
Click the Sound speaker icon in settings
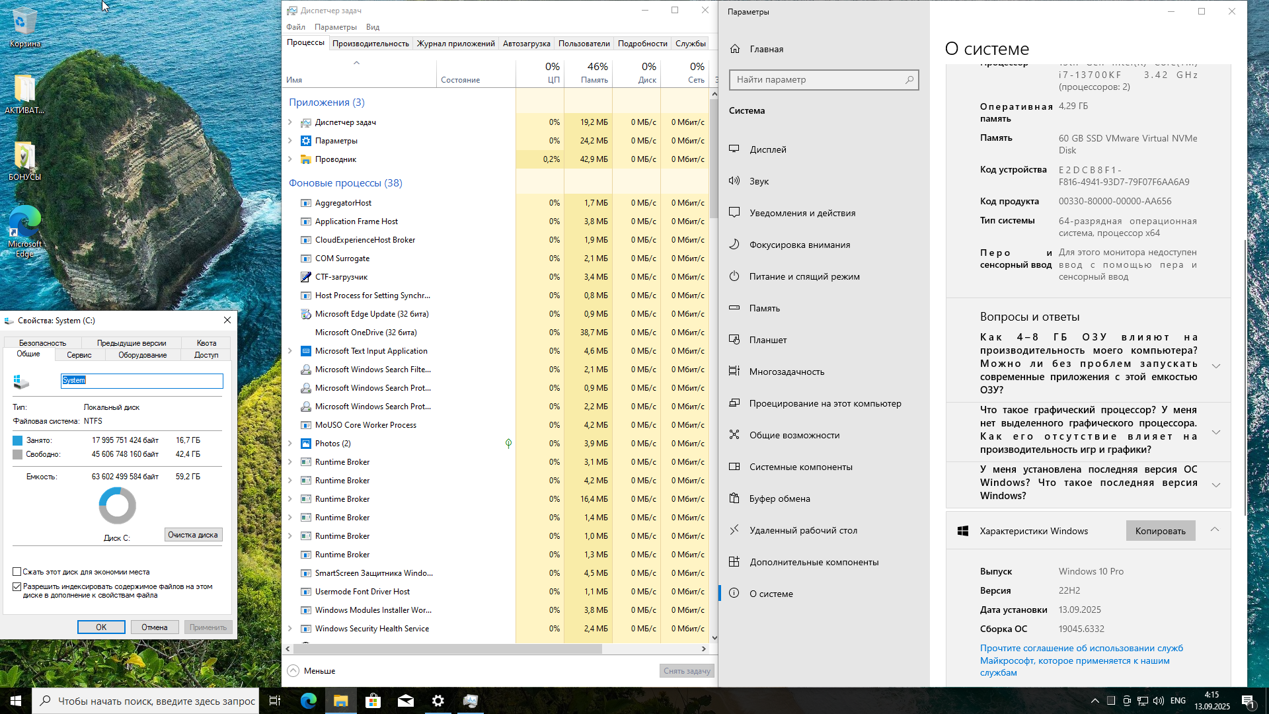tap(734, 181)
